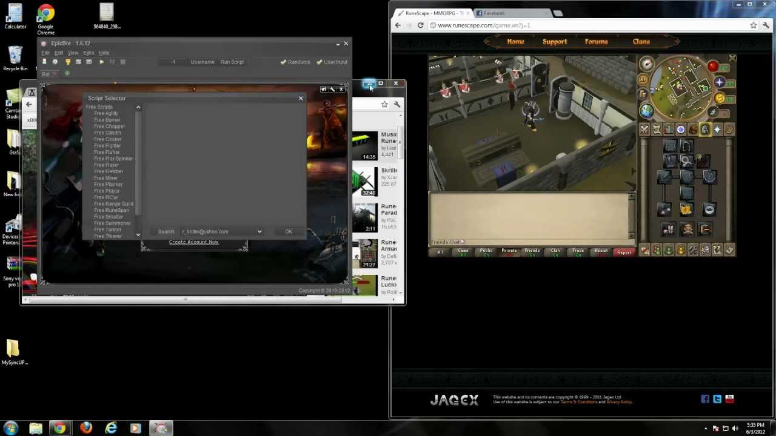Click the wrench settings icon on game panel
The width and height of the screenshot is (776, 436).
point(332,89)
